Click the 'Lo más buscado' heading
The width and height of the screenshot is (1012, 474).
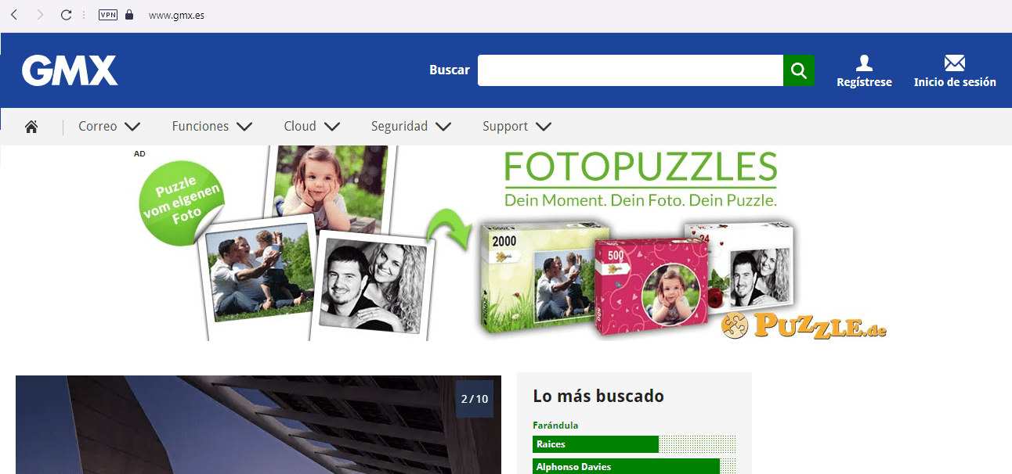tap(598, 396)
